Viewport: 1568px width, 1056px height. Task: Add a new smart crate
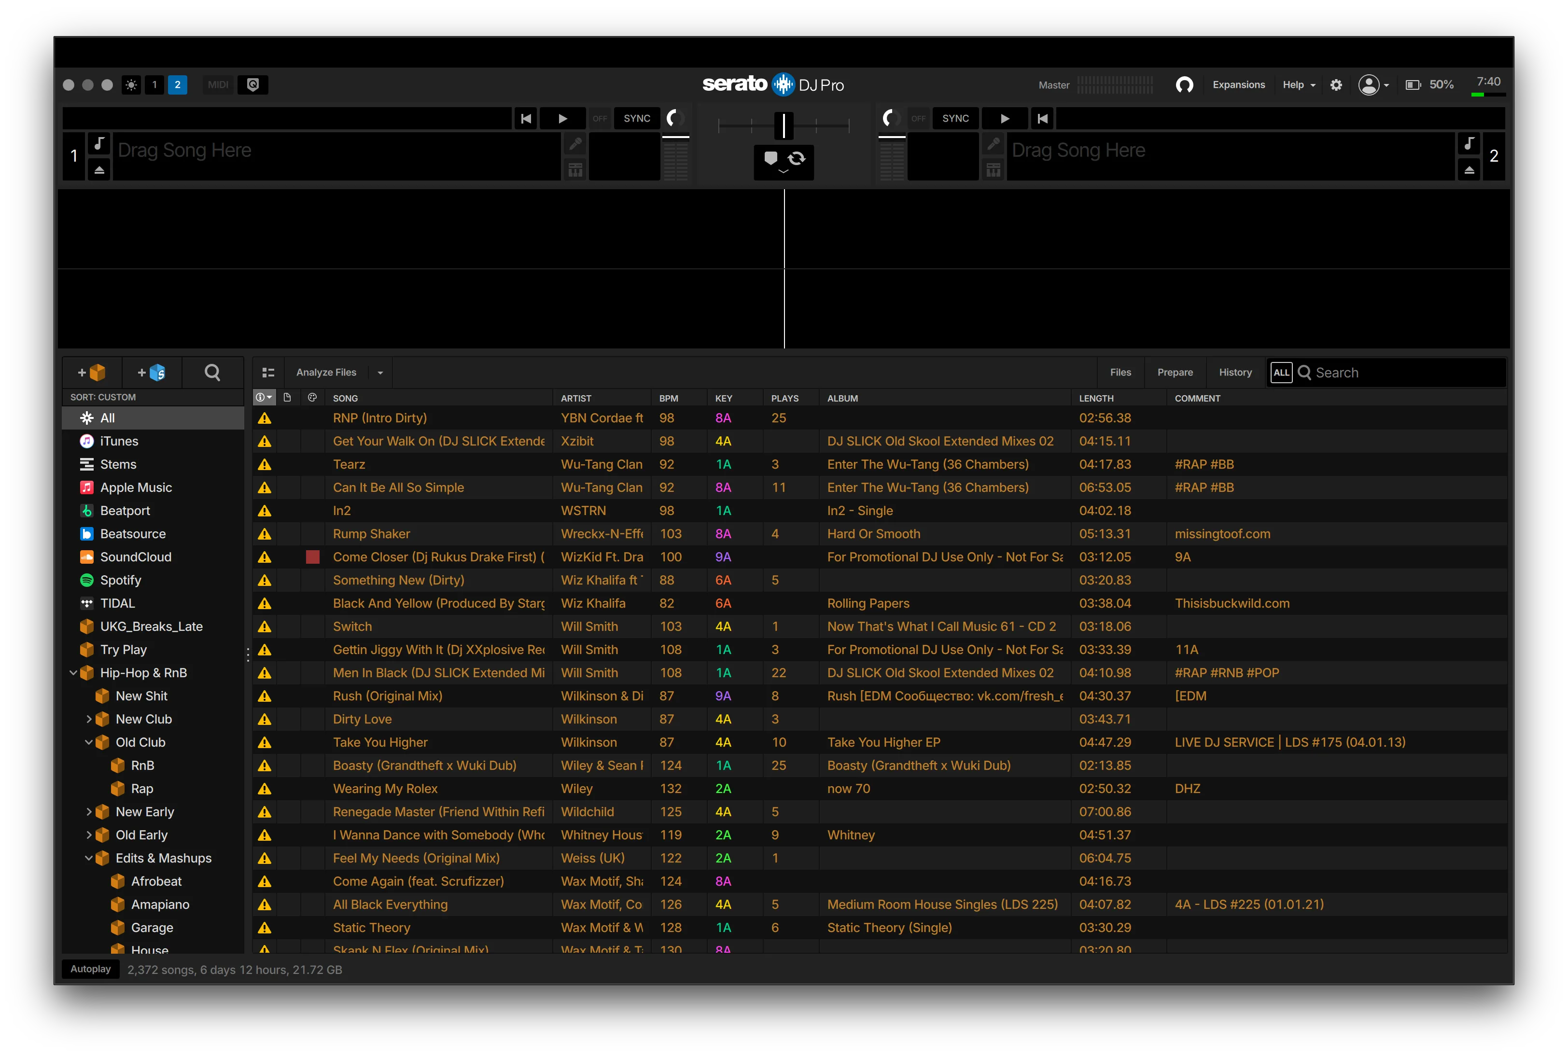[x=152, y=373]
